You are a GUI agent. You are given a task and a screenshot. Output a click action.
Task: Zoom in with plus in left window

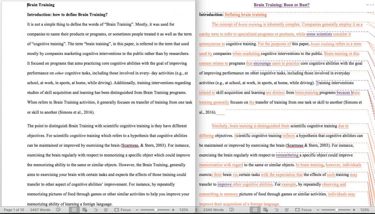(x=173, y=210)
